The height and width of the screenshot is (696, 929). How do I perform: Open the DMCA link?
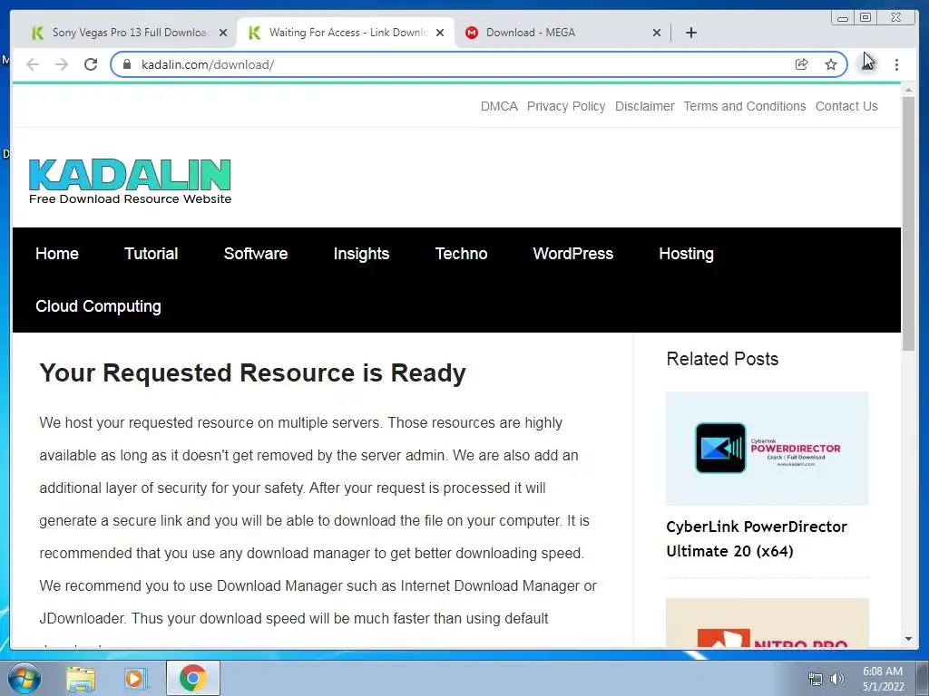pyautogui.click(x=499, y=107)
